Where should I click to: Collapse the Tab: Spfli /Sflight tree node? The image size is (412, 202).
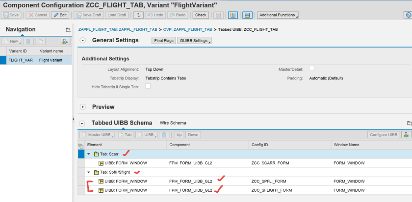coord(89,172)
